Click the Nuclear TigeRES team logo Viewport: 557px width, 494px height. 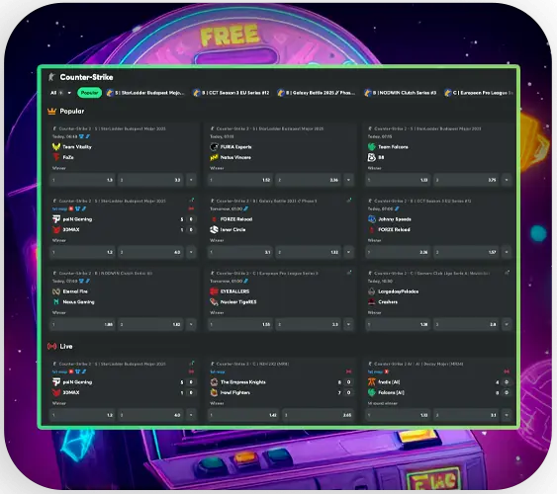coord(214,302)
